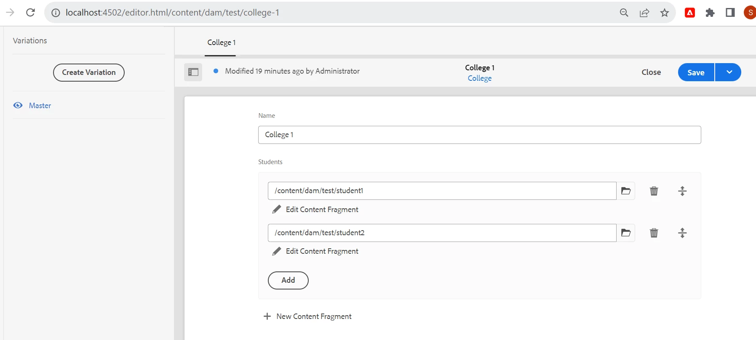Screen dimensions: 756x340
Task: Click the Name input field
Action: [x=479, y=135]
